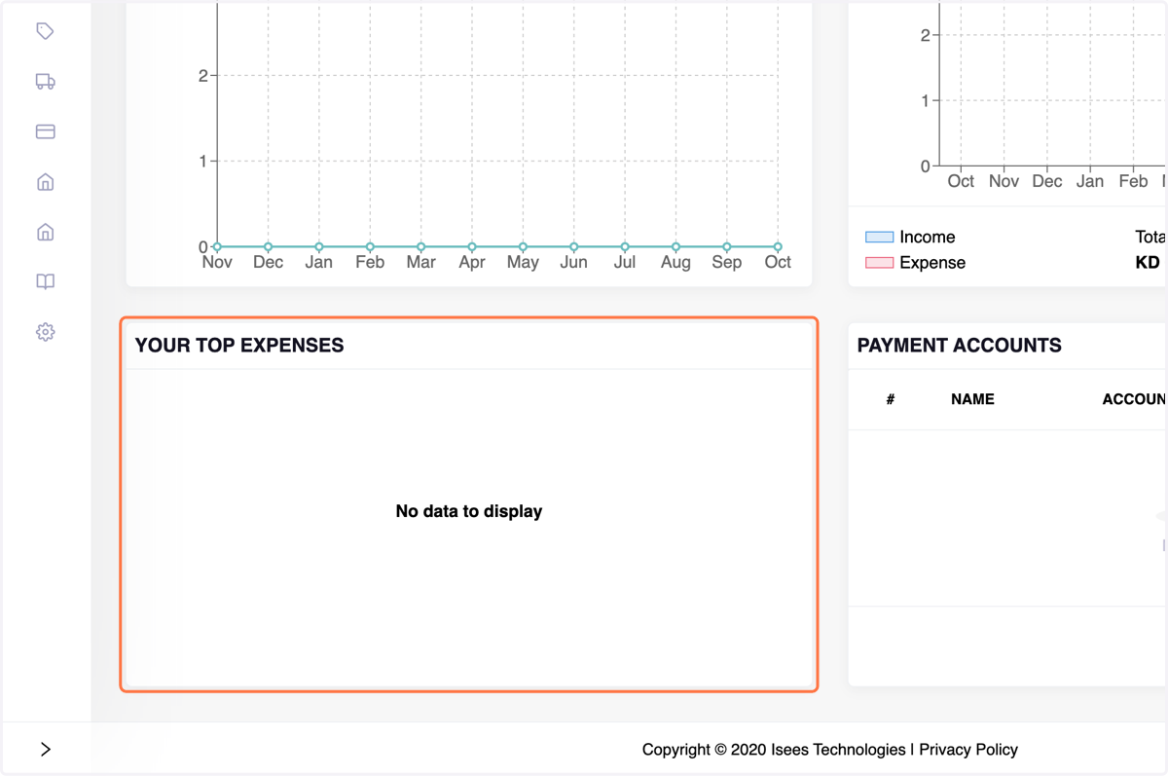Click the Jan data point on teal line

point(319,247)
